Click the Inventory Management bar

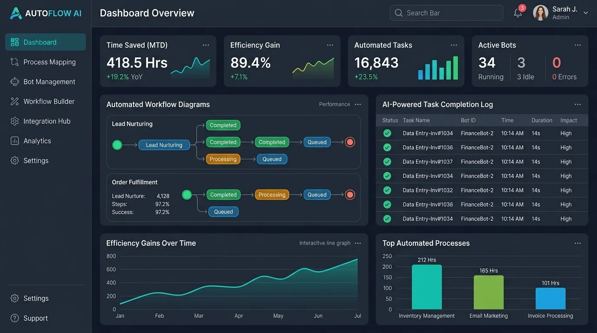[x=426, y=287]
